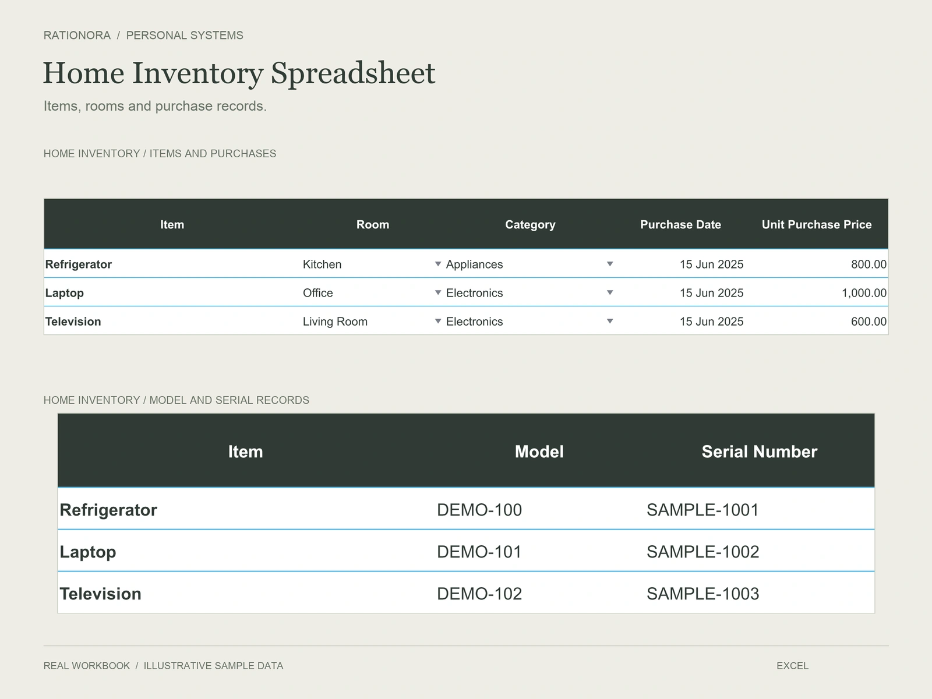The height and width of the screenshot is (699, 932).
Task: Click the Television purchase date 15 Jun 2025
Action: click(711, 322)
